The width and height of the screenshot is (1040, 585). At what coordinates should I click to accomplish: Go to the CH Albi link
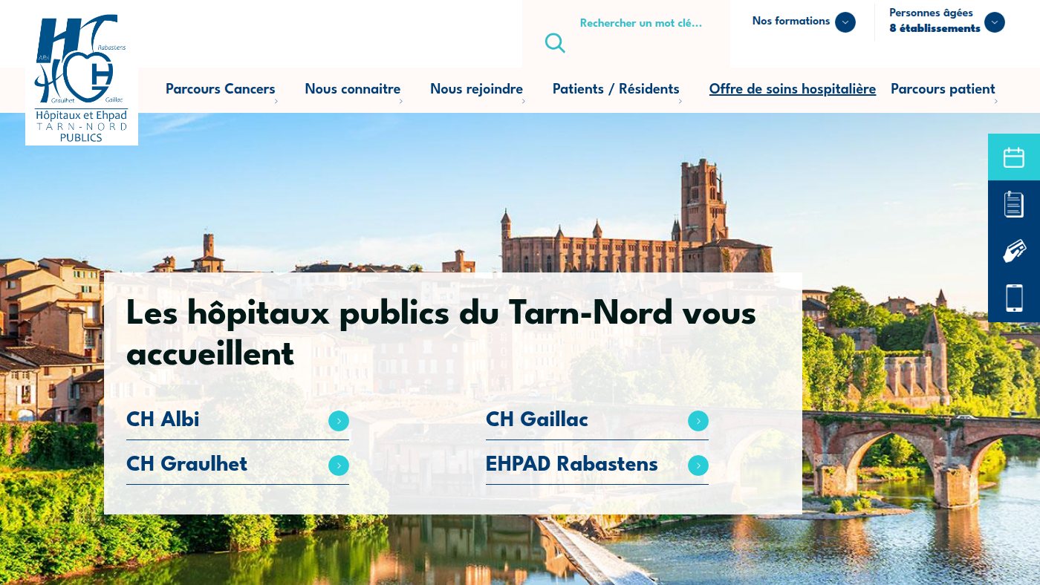(x=163, y=419)
